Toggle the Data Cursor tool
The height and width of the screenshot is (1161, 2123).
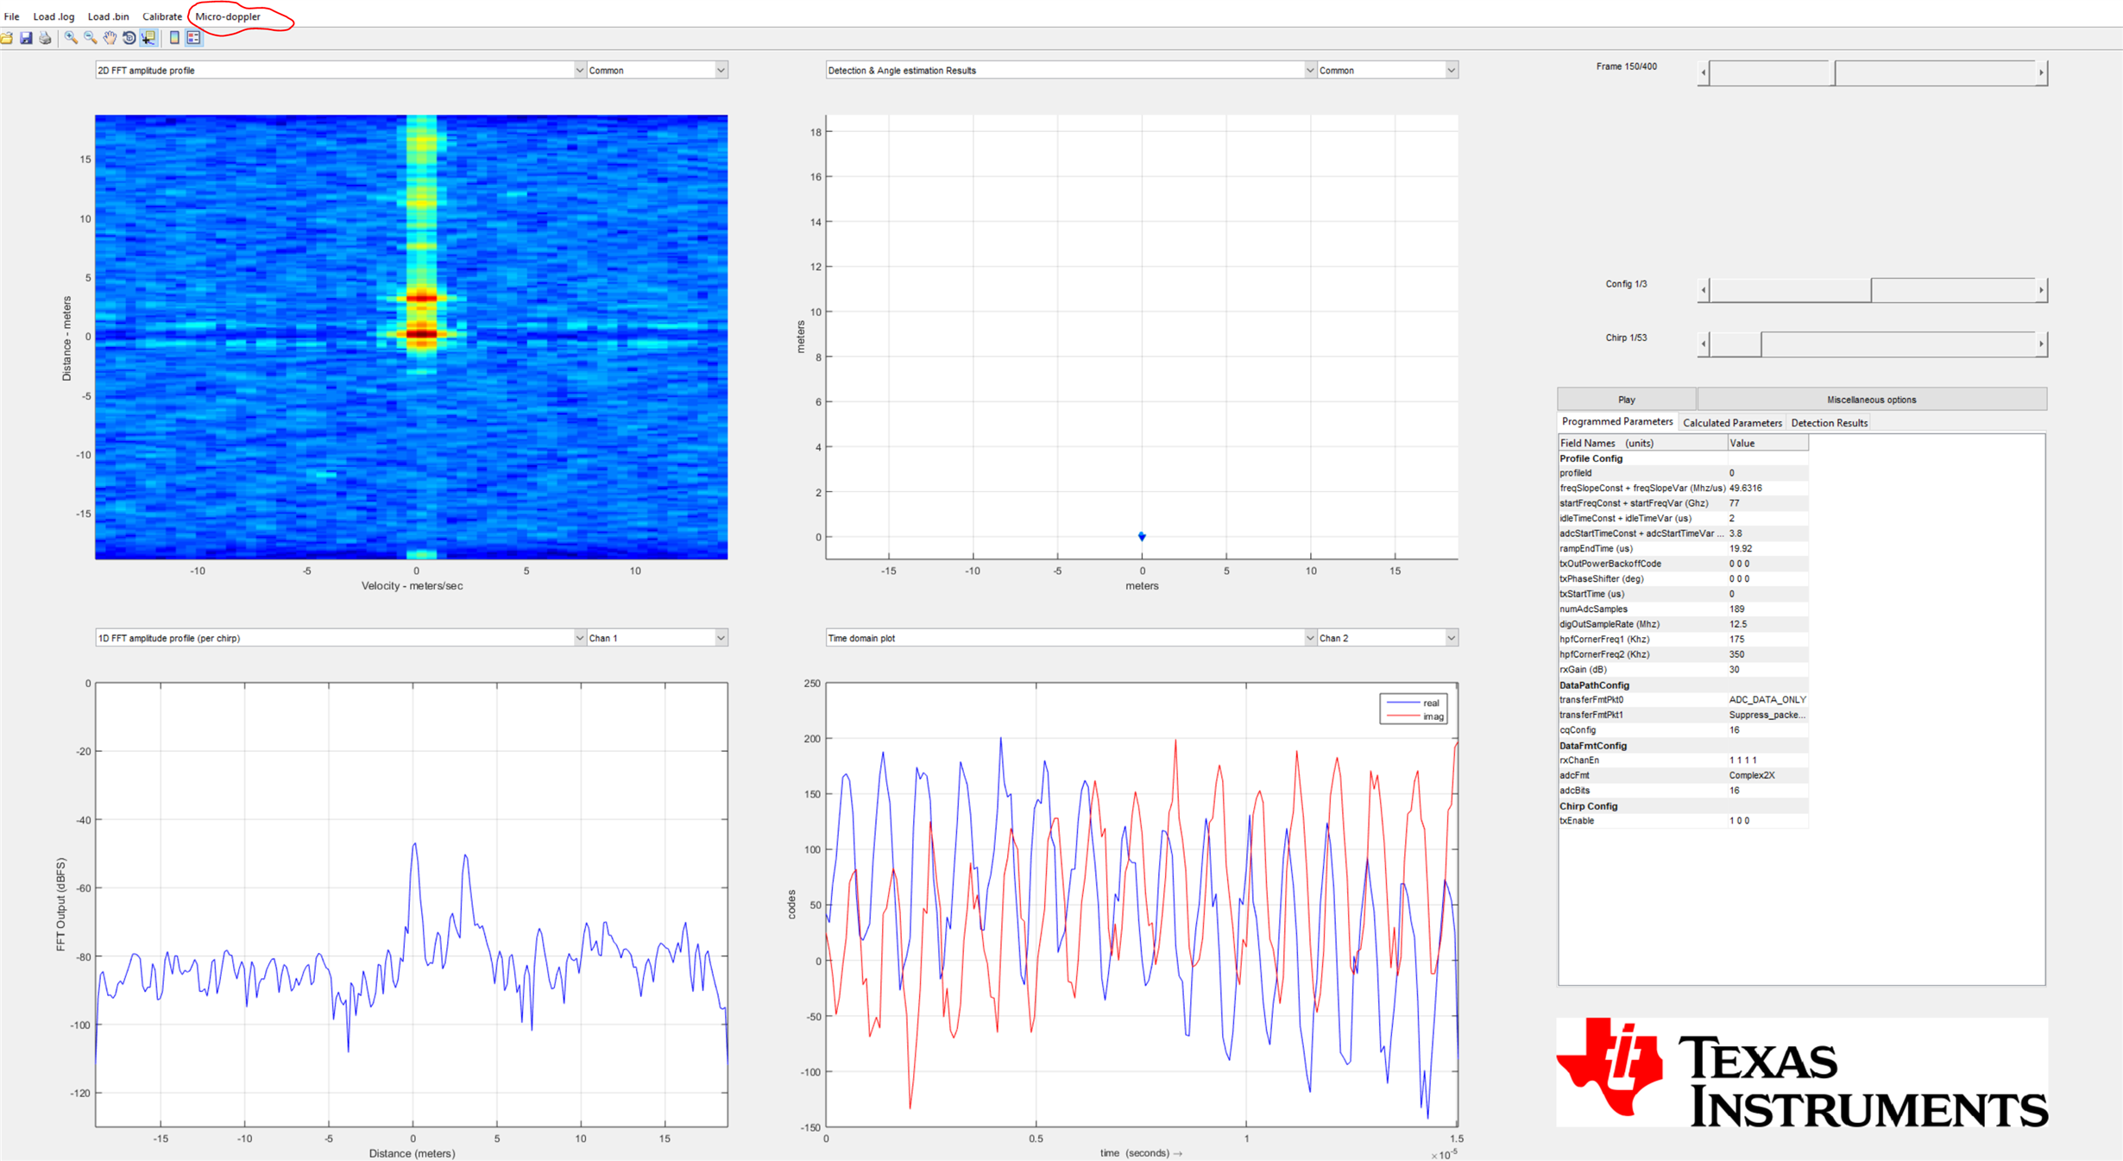(x=148, y=38)
